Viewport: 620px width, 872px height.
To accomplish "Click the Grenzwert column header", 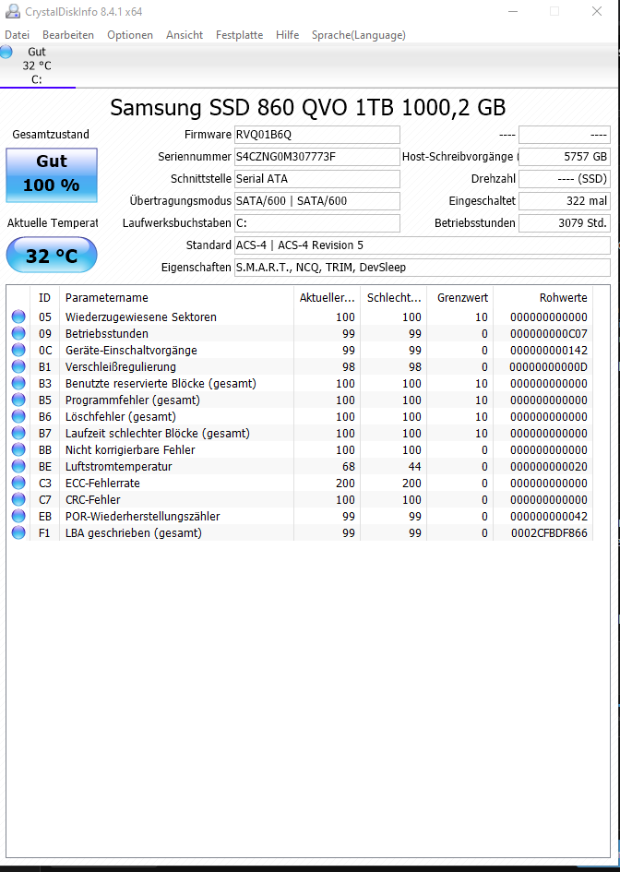I will tap(459, 297).
